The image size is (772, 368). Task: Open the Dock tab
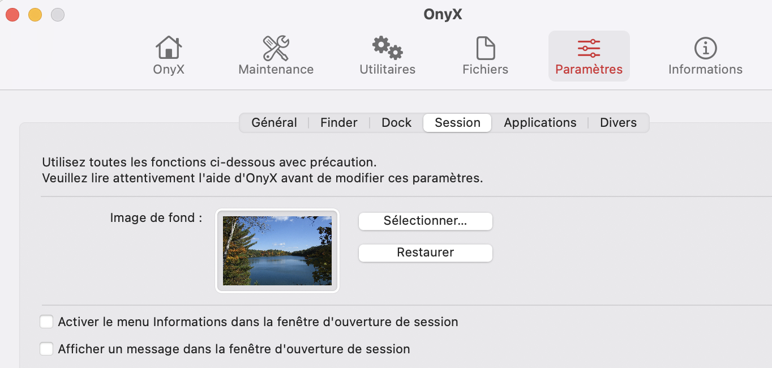[x=396, y=123]
